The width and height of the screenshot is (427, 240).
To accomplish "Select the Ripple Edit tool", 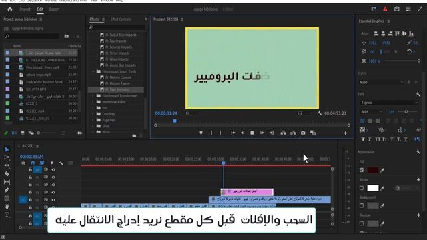I will tap(7, 165).
